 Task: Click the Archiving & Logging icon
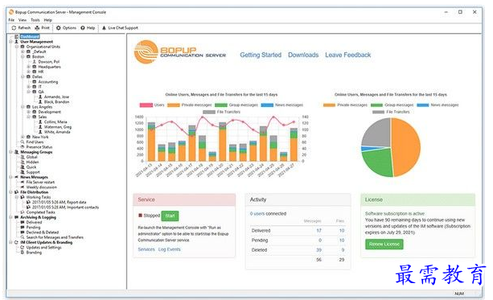click(x=17, y=217)
